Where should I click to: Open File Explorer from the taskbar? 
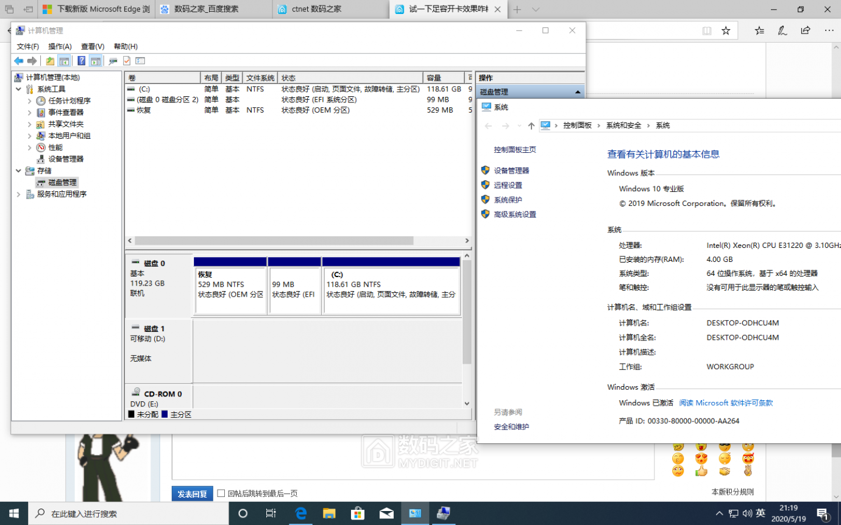(x=329, y=513)
